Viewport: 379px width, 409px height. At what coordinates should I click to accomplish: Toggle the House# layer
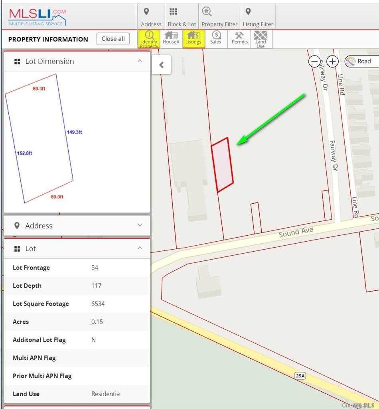(171, 39)
